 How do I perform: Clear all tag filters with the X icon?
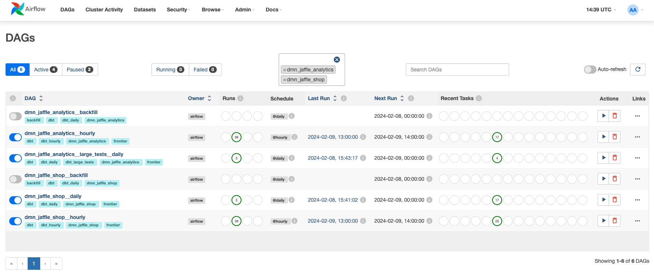337,60
